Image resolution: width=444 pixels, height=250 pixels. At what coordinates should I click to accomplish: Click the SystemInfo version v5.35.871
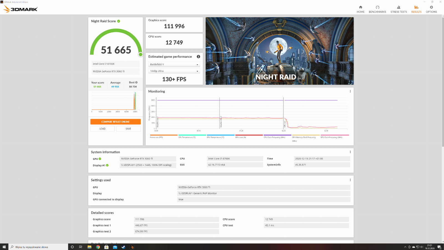click(322, 165)
